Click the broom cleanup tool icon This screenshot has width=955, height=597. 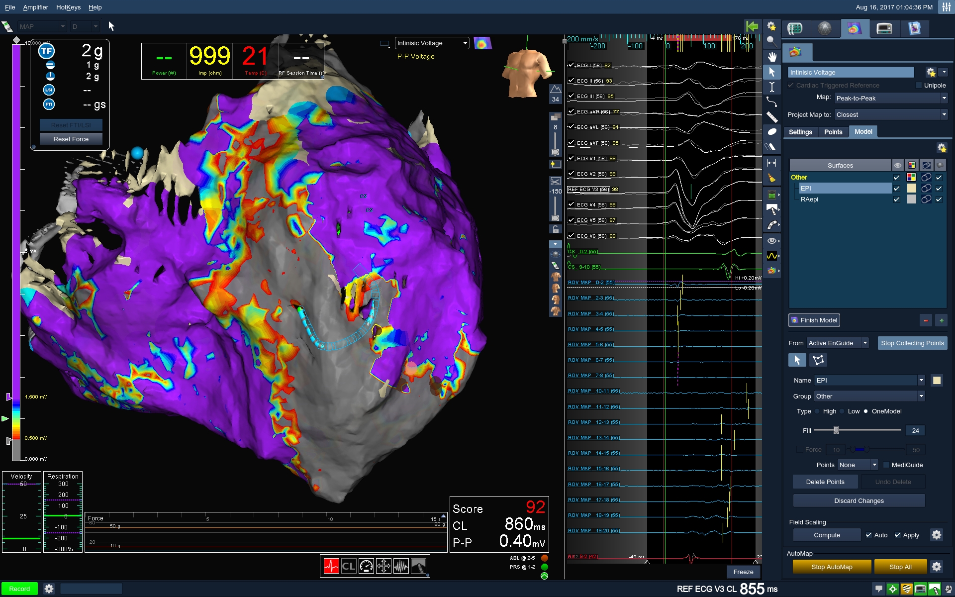pos(771,178)
